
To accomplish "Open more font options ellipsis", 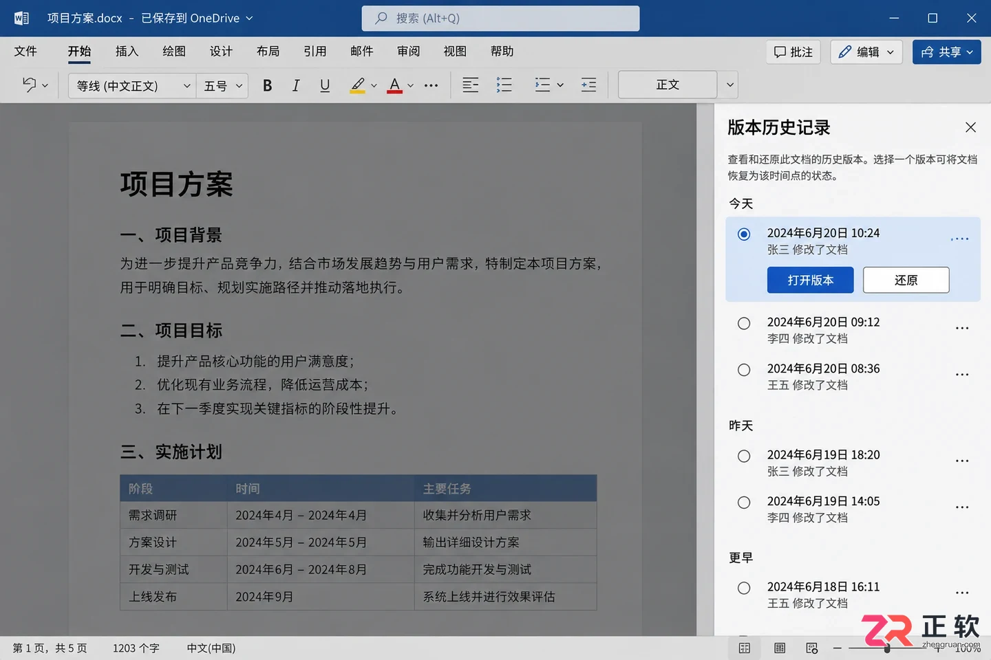I will 431,85.
